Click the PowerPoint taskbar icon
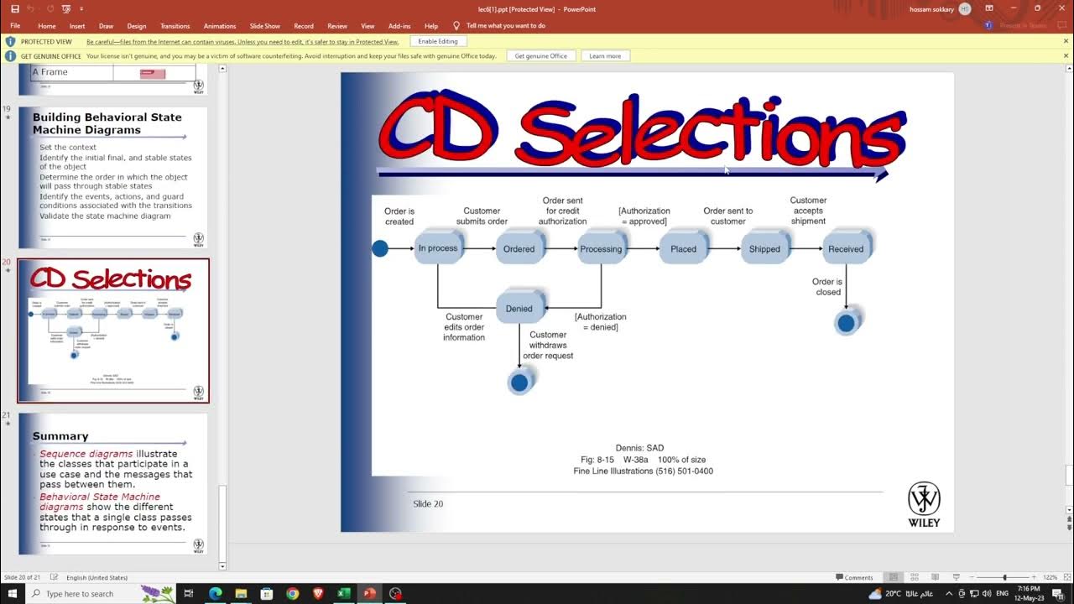 (369, 594)
